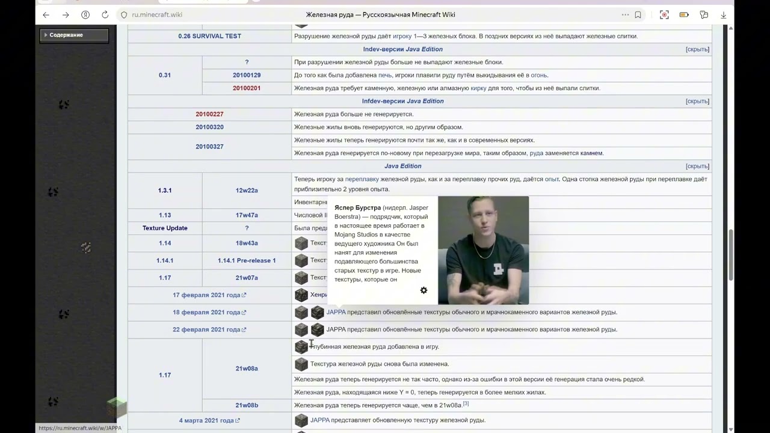
Task: Open the '17 февраля 2021 года' external link
Action: 209,295
